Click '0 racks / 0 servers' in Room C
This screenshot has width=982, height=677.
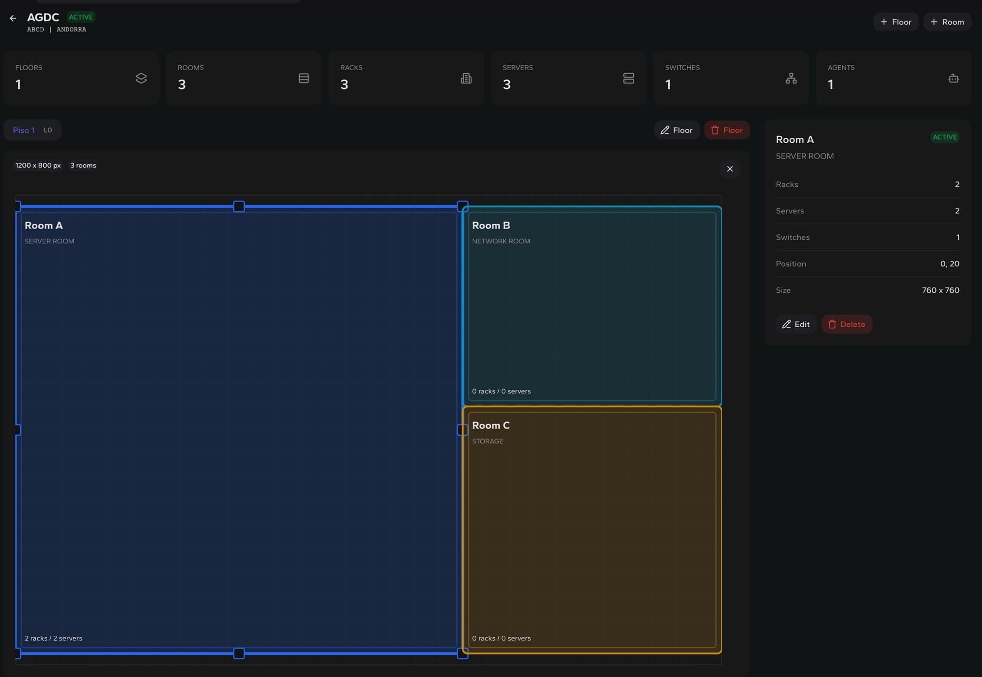(501, 638)
